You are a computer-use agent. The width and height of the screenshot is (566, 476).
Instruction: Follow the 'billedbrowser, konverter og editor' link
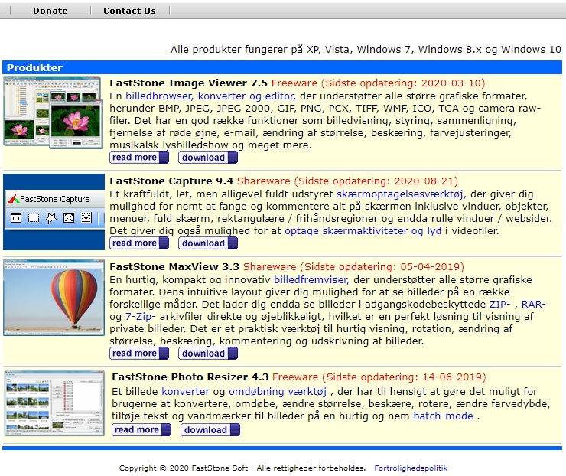pyautogui.click(x=210, y=96)
